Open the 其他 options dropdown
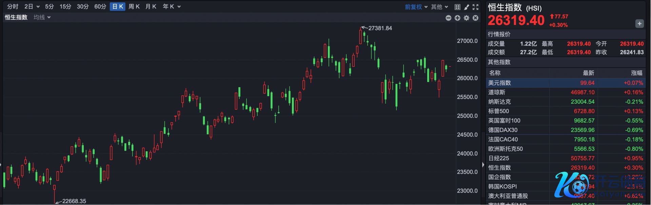Viewport: 651px width, 205px height. 439,7
